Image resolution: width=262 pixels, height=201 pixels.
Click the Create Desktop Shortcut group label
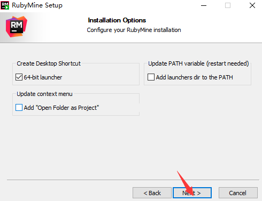[x=49, y=63]
